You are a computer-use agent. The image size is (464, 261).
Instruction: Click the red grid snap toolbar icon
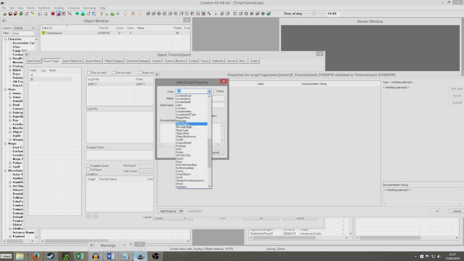point(53,14)
